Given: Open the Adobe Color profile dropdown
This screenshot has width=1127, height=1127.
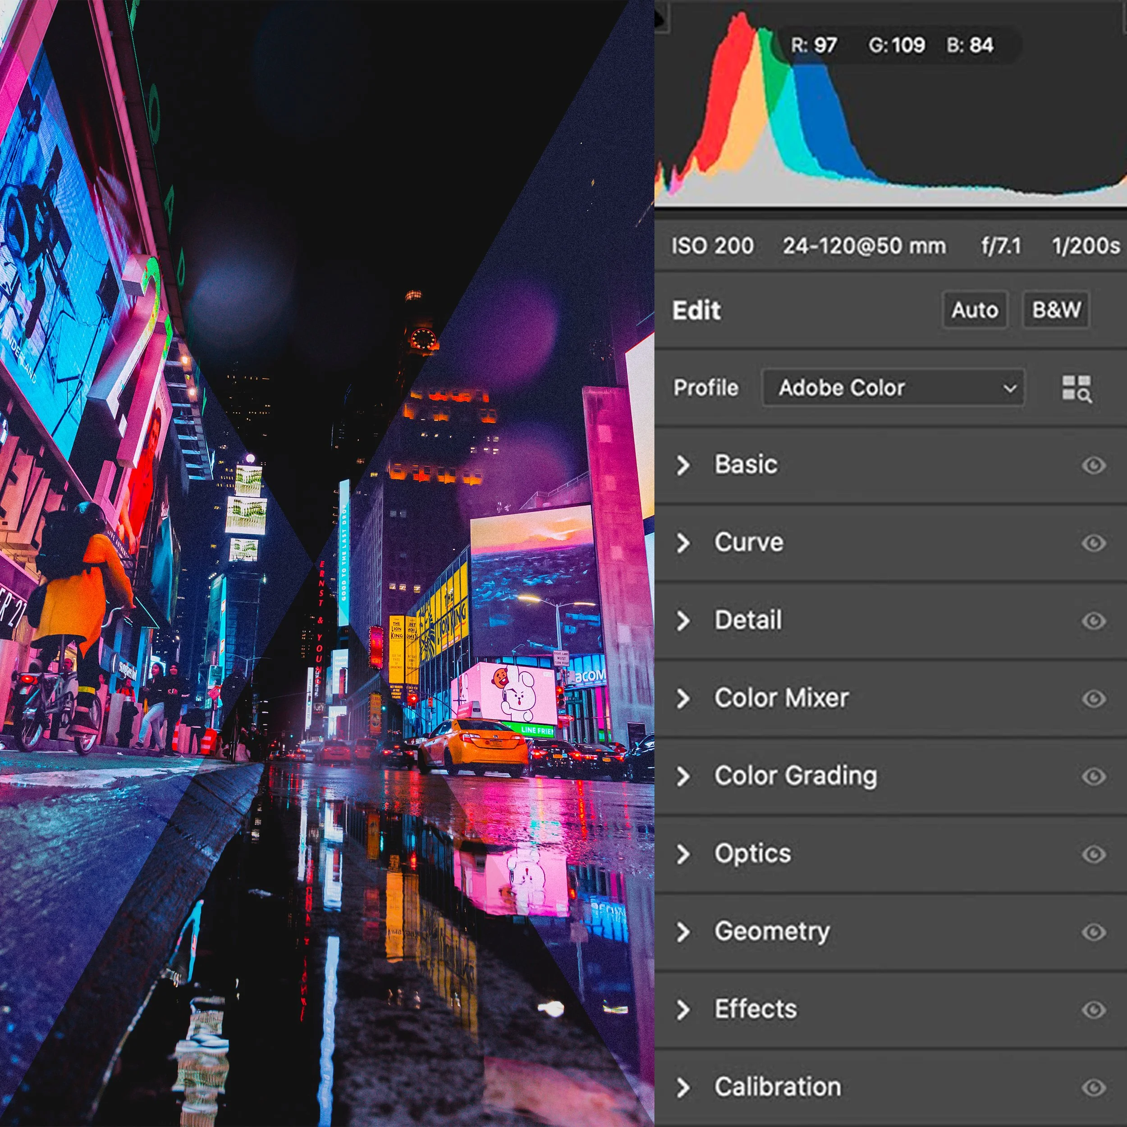Looking at the screenshot, I should pyautogui.click(x=893, y=388).
